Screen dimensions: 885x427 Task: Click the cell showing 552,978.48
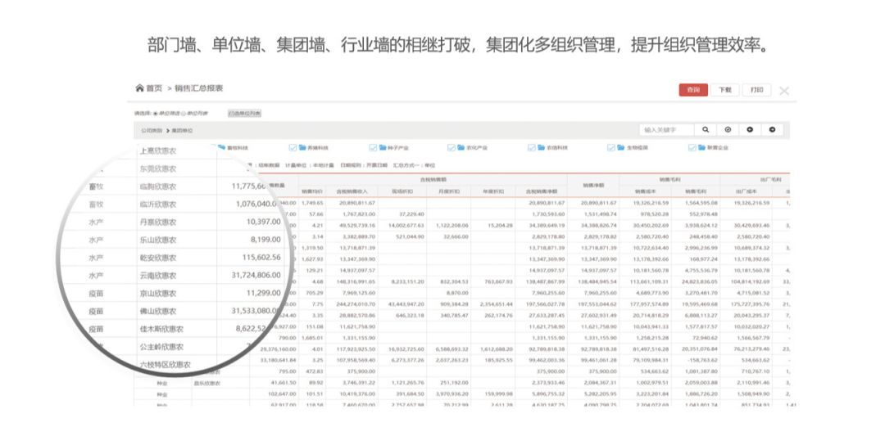[703, 214]
